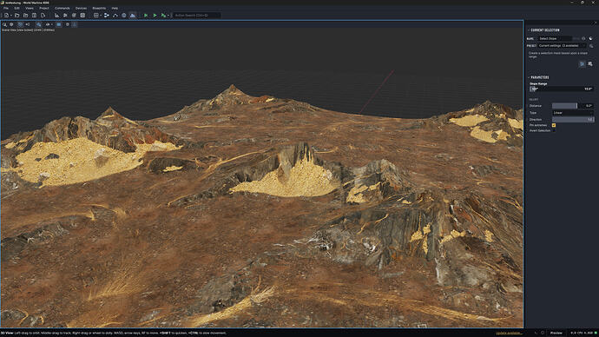Adjust the Direction slider
Image resolution: width=599 pixels, height=337 pixels.
point(573,120)
